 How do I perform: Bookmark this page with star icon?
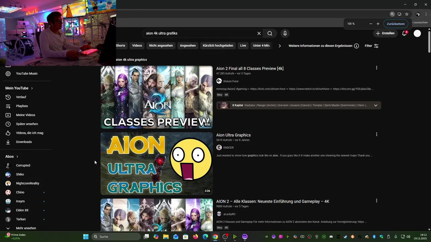click(x=407, y=14)
